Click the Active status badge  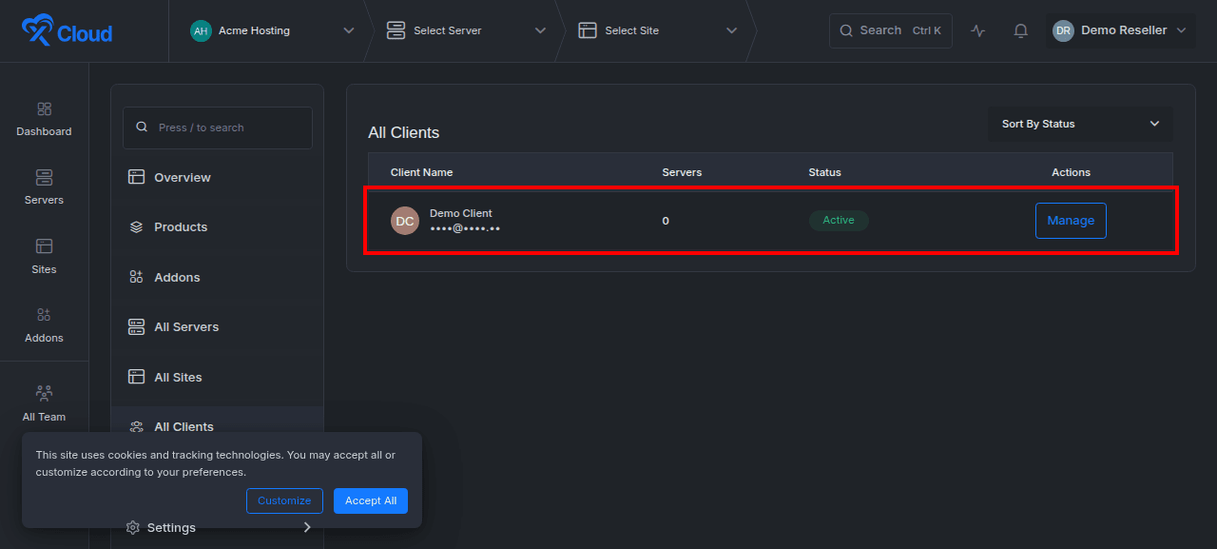(839, 220)
